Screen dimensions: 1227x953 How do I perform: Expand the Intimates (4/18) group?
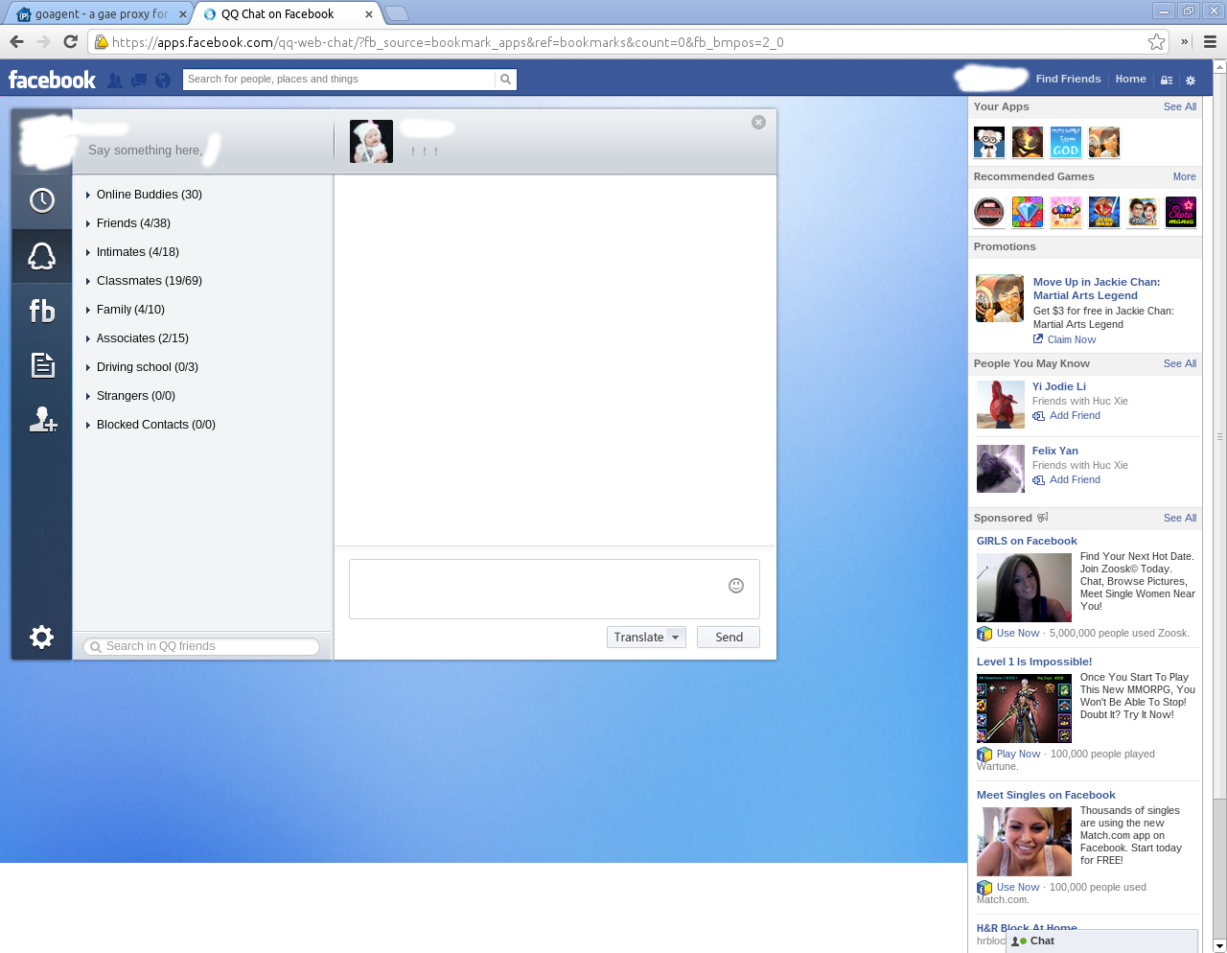132,252
